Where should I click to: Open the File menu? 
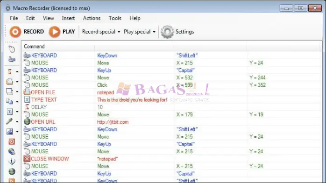(x=14, y=18)
